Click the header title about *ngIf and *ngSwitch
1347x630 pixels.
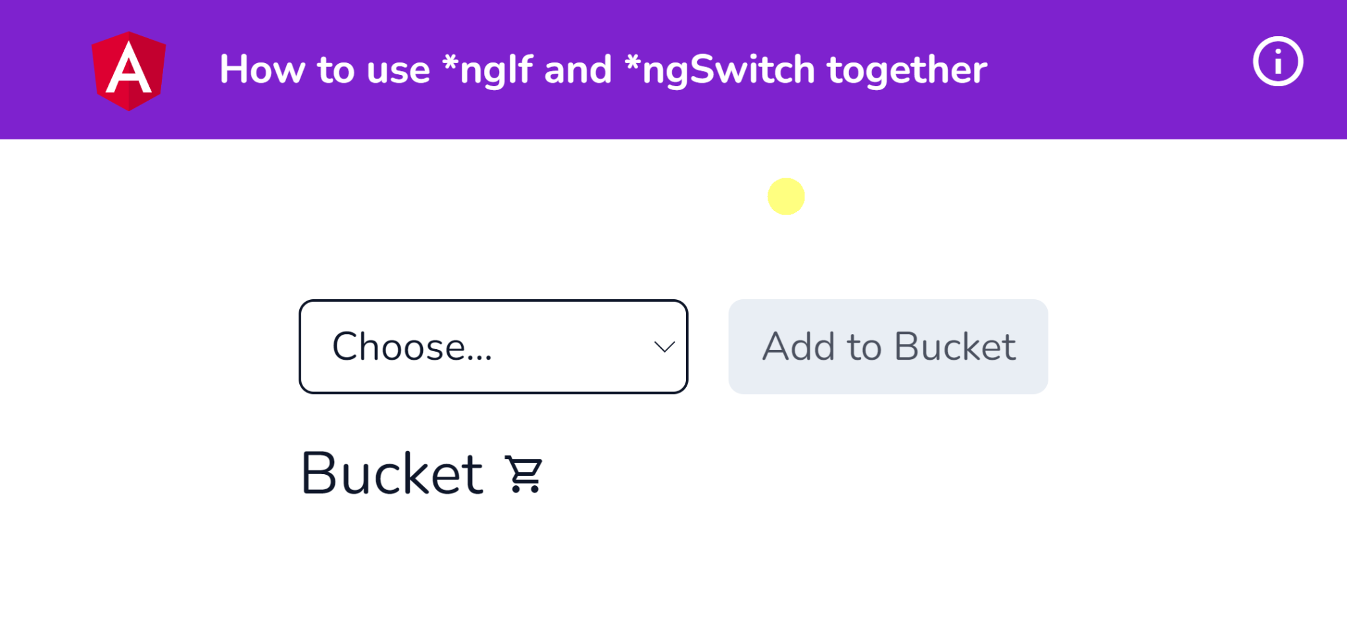click(603, 70)
